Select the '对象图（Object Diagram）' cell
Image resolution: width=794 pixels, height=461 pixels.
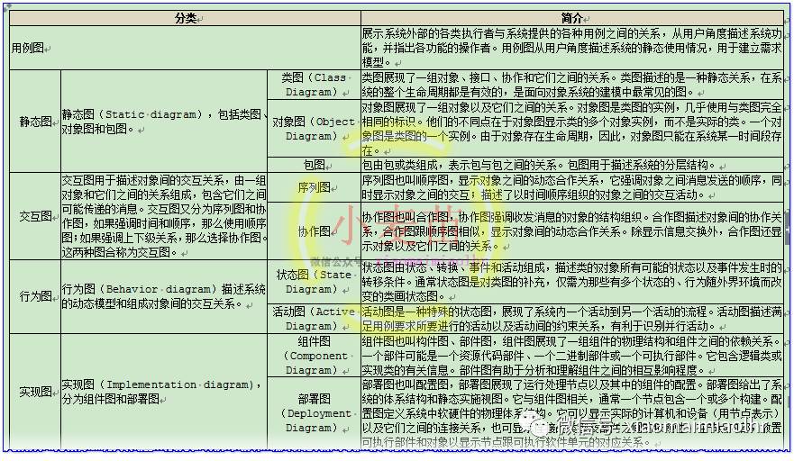click(x=314, y=129)
